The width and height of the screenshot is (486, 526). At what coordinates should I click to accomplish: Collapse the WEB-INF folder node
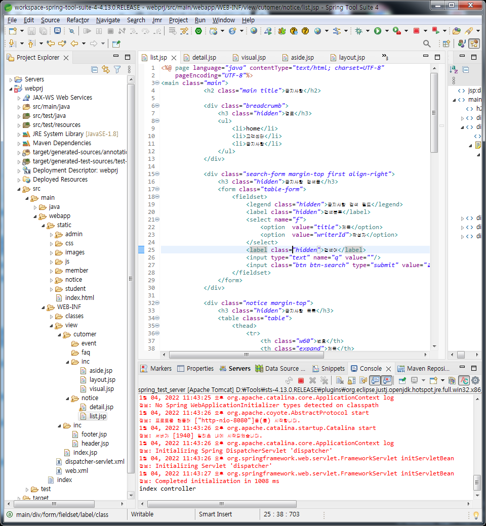(43, 308)
